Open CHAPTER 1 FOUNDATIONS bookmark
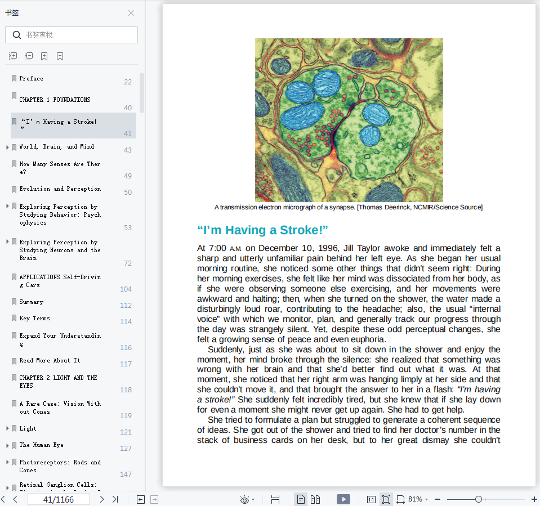This screenshot has width=540, height=506. (x=55, y=100)
